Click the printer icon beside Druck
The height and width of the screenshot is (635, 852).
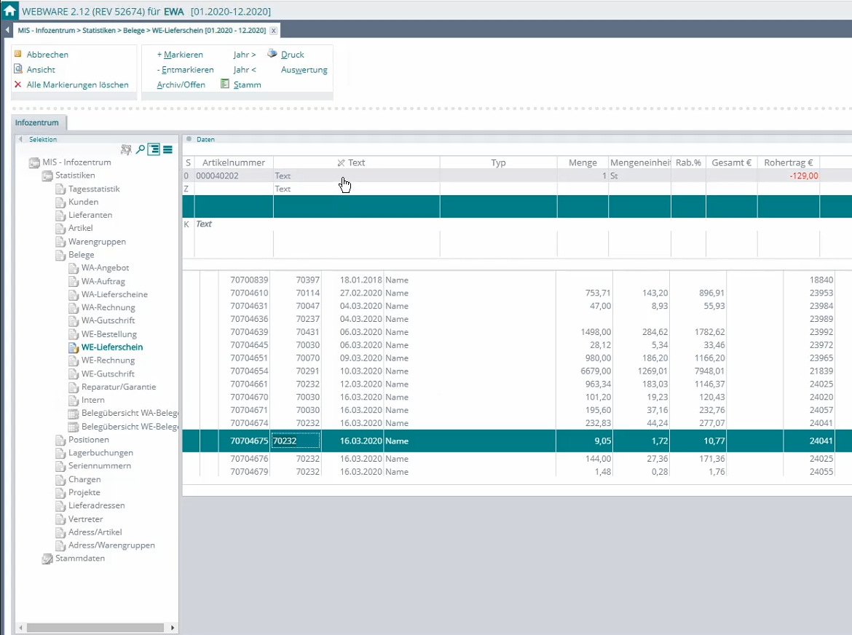272,54
